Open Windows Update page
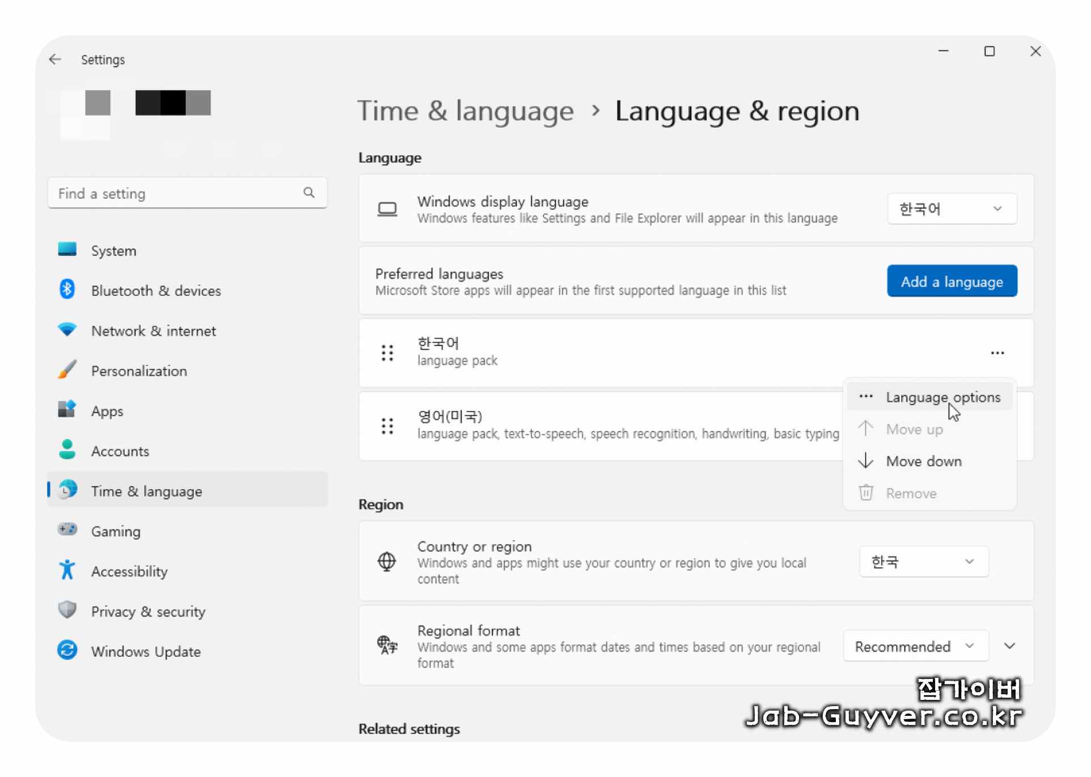Image resolution: width=1091 pixels, height=777 pixels. (x=146, y=652)
